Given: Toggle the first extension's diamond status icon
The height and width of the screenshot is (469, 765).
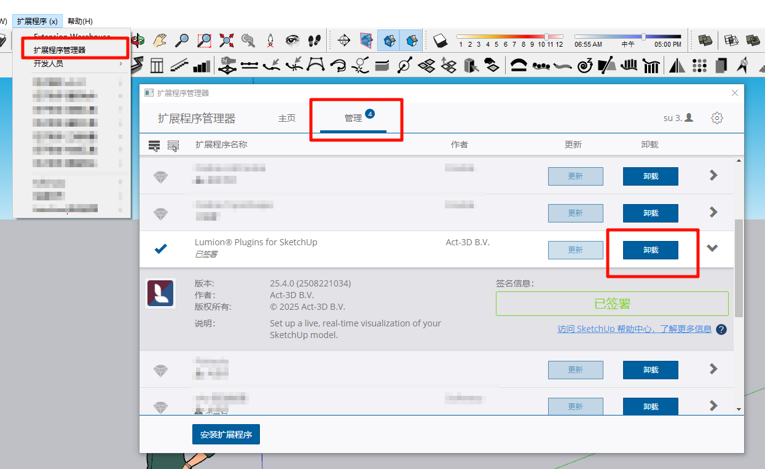Looking at the screenshot, I should (160, 177).
